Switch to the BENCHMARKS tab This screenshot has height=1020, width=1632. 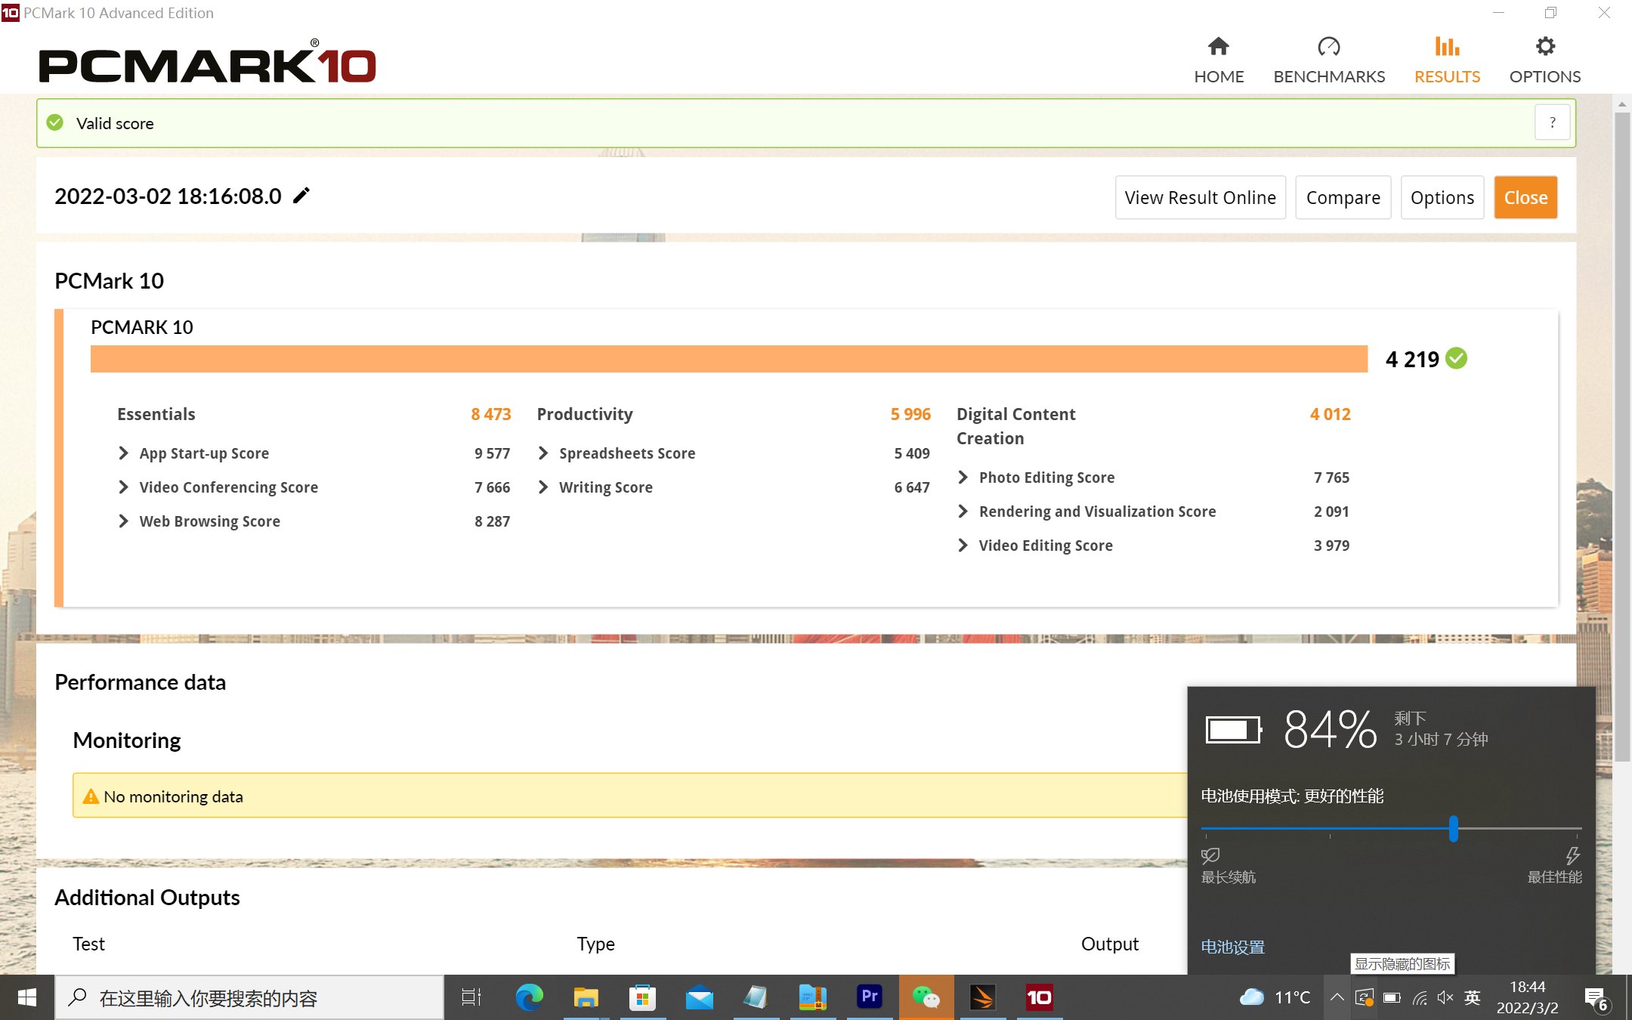click(x=1329, y=60)
